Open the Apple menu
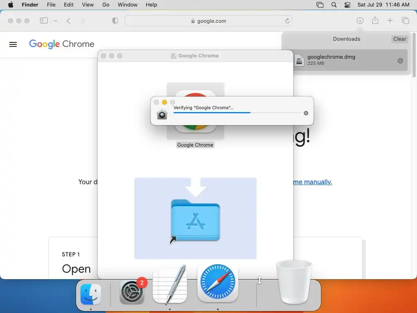This screenshot has width=417, height=313. (x=11, y=5)
